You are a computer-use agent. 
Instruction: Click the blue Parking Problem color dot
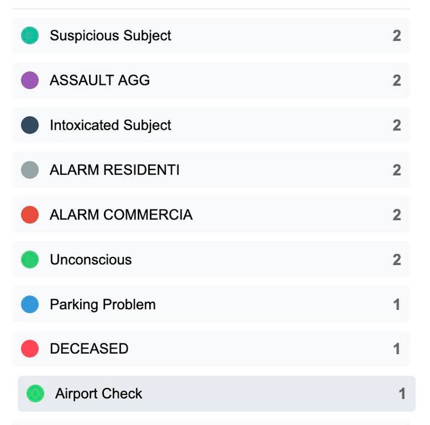(x=29, y=305)
